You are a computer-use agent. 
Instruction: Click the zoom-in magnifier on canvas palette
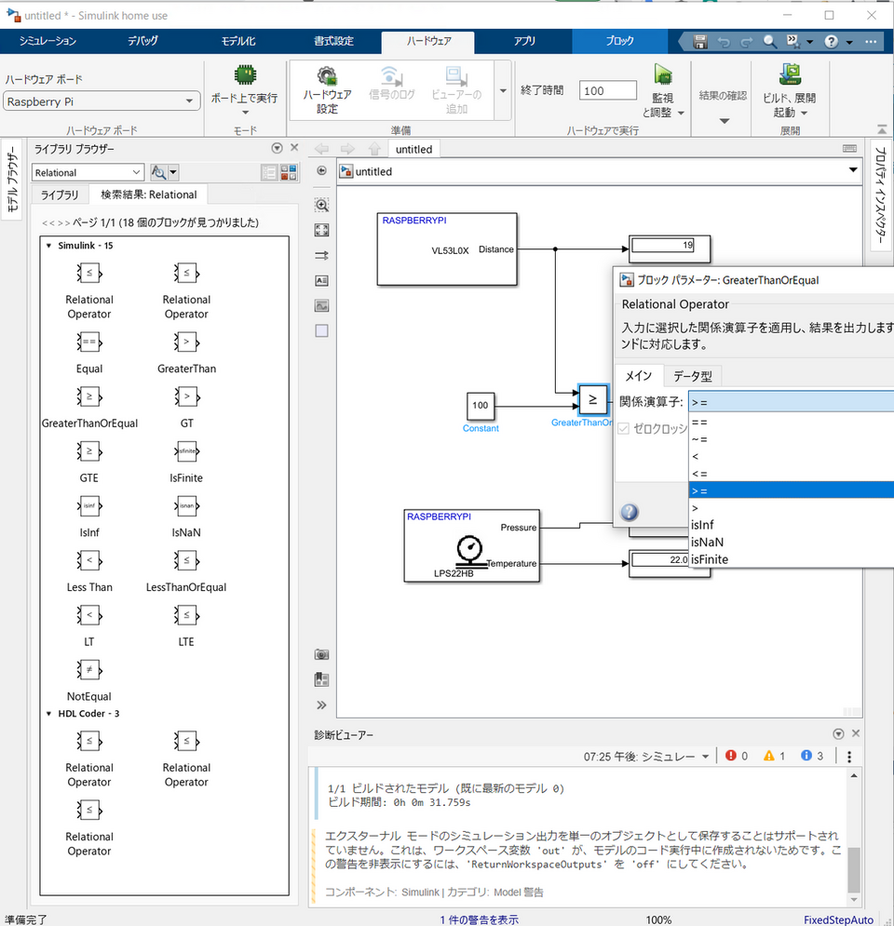click(x=322, y=205)
